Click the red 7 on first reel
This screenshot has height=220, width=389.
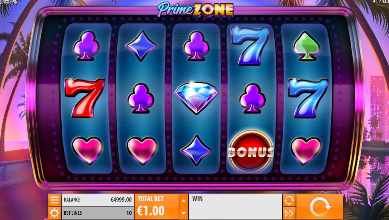click(x=85, y=97)
